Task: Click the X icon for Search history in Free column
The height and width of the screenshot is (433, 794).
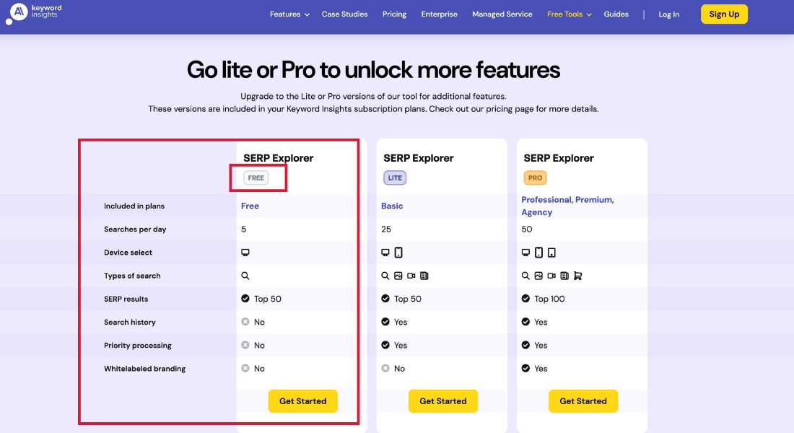Action: (x=245, y=322)
